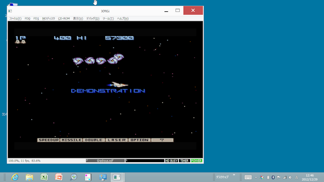
Task: Open File Explorer in the taskbar
Action: click(29, 177)
